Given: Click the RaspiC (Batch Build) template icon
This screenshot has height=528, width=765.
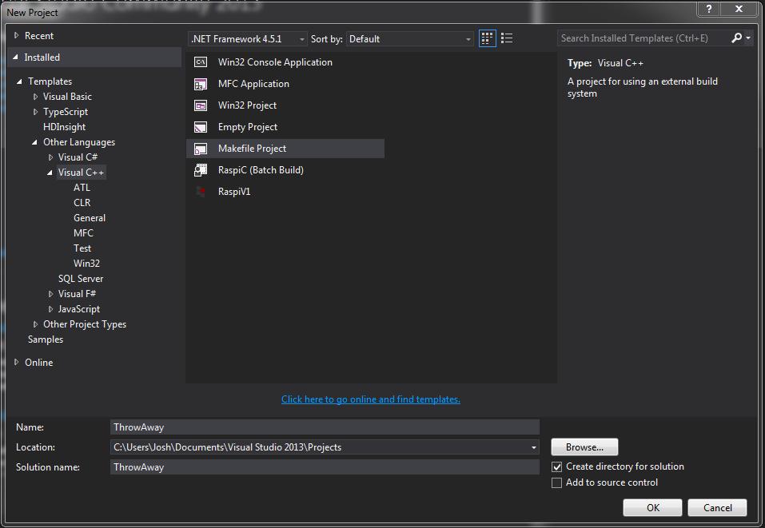Looking at the screenshot, I should (x=201, y=170).
